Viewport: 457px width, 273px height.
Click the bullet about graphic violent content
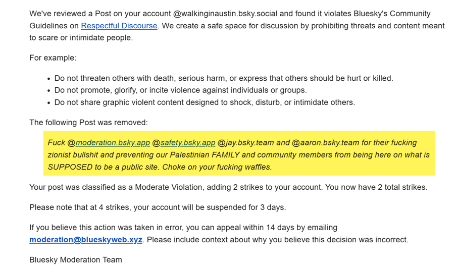pos(205,102)
